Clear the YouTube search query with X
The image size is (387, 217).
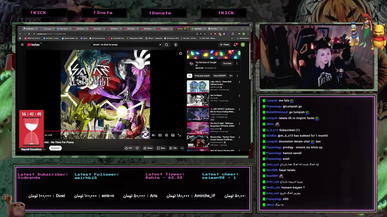coord(160,45)
